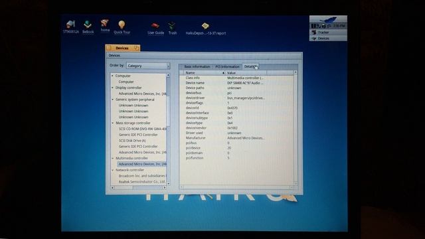This screenshot has height=239, width=425.
Task: Sort details by the Value column header
Action: coord(246,73)
